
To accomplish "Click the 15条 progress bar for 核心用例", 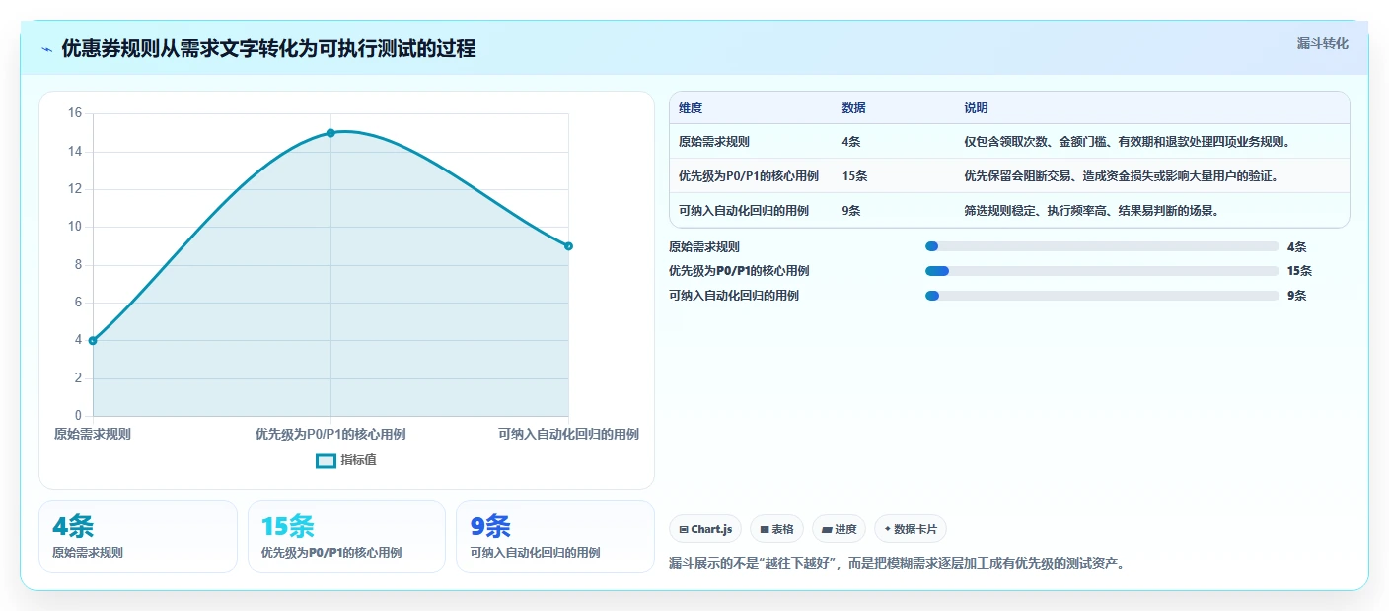I will pyautogui.click(x=1102, y=271).
